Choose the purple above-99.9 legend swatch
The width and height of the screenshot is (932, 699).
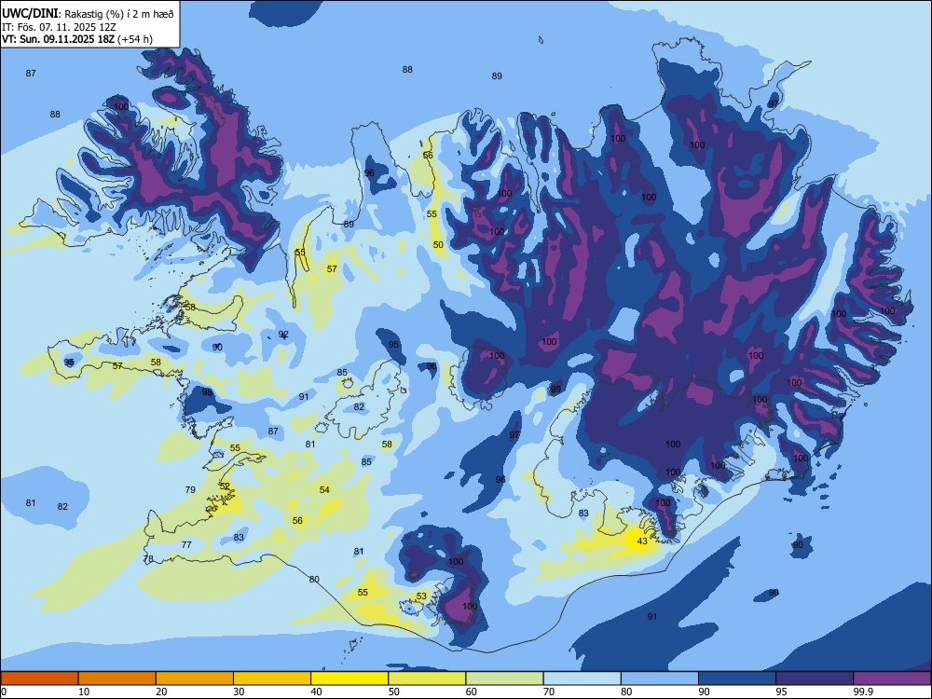click(892, 678)
